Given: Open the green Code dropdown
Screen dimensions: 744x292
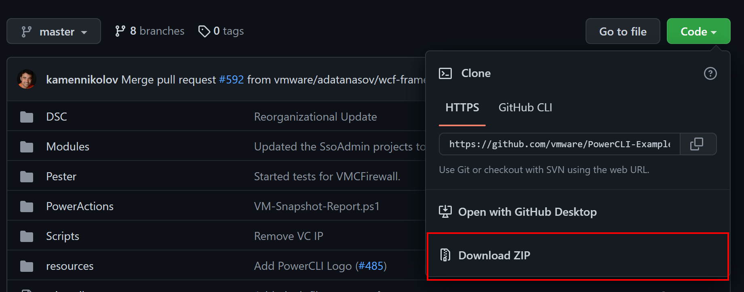Looking at the screenshot, I should pos(698,31).
